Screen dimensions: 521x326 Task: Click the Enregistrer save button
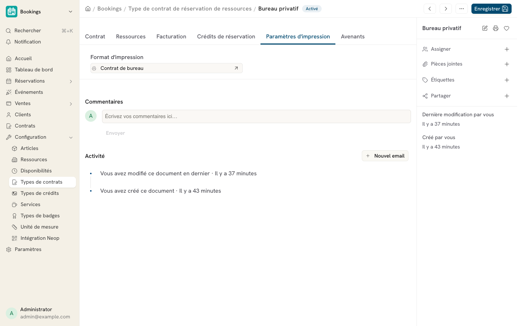pos(491,9)
